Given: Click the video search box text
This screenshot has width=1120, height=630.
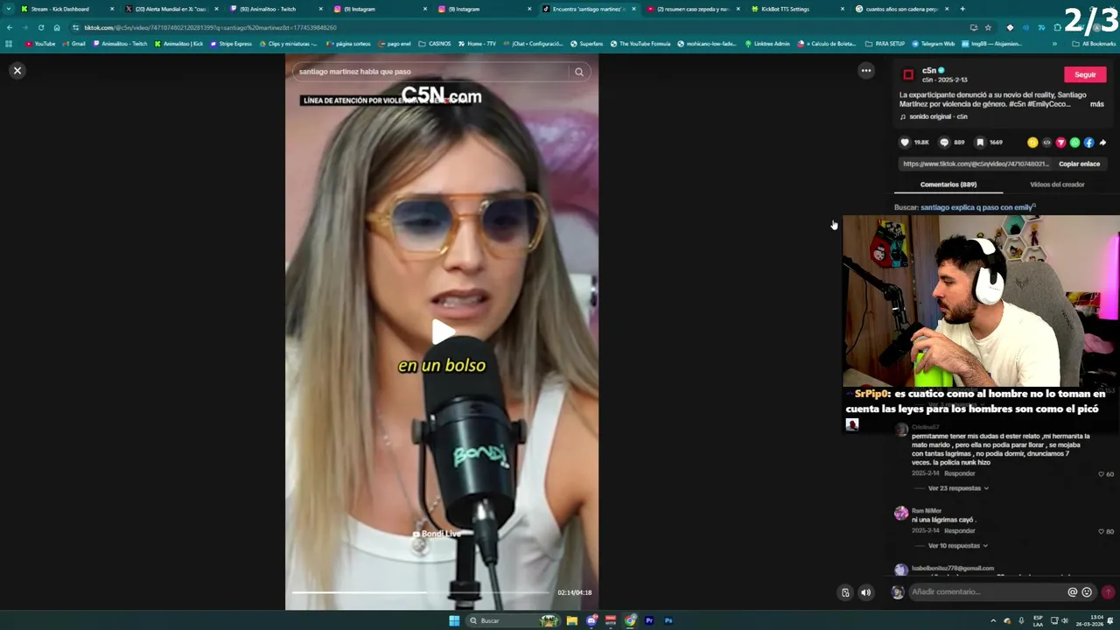Looking at the screenshot, I should click(354, 72).
